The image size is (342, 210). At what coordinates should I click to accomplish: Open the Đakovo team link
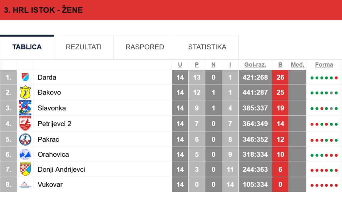tap(49, 93)
